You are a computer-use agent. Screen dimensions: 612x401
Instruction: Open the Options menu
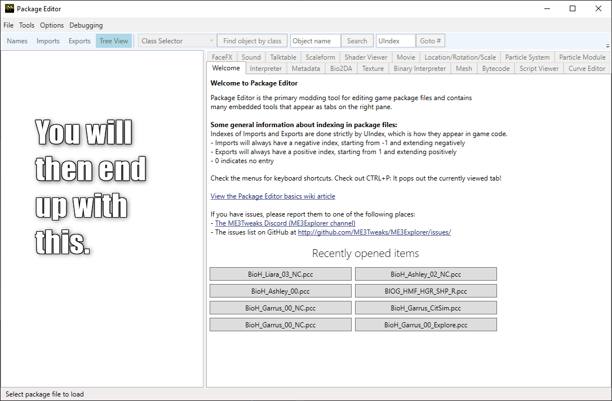pyautogui.click(x=51, y=25)
